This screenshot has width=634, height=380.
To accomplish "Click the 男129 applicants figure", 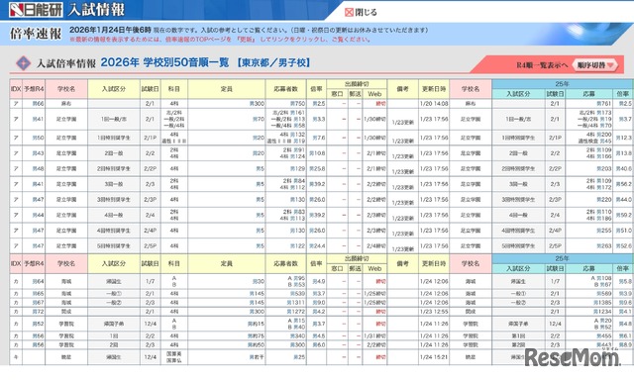I will [297, 169].
